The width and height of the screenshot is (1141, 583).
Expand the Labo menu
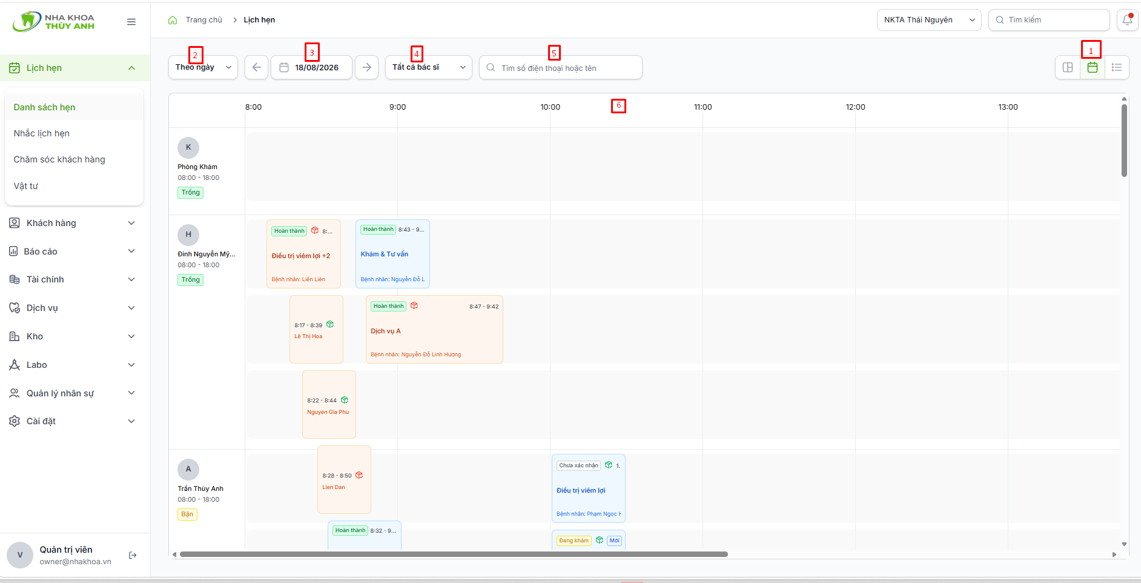(x=75, y=365)
